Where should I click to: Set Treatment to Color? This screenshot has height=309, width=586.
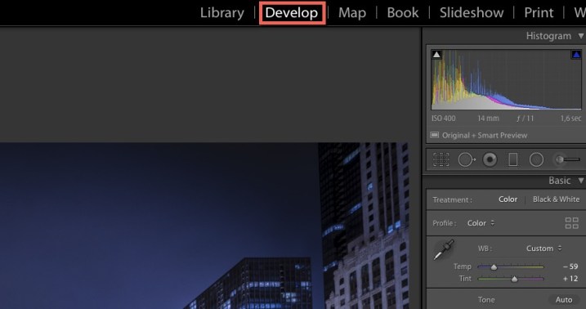[x=508, y=199]
